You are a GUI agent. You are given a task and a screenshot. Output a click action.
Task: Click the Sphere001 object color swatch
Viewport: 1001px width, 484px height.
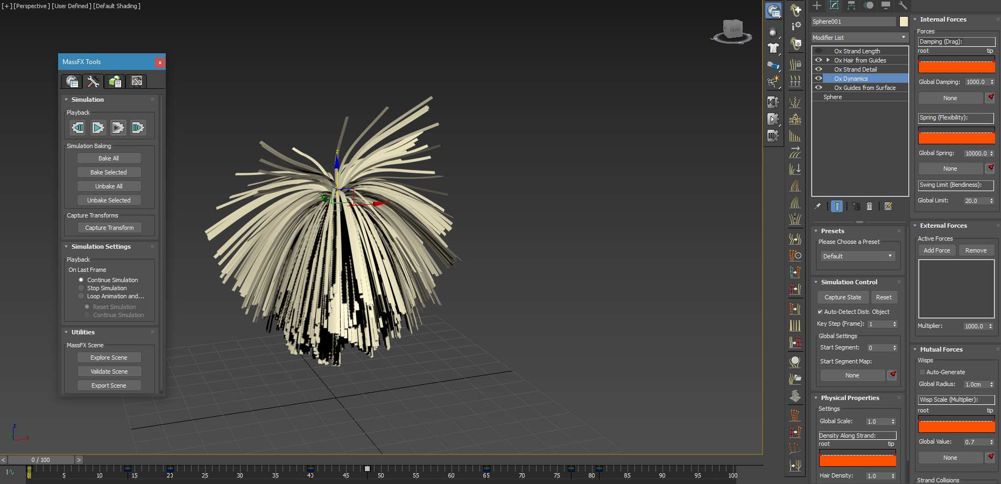coord(904,22)
